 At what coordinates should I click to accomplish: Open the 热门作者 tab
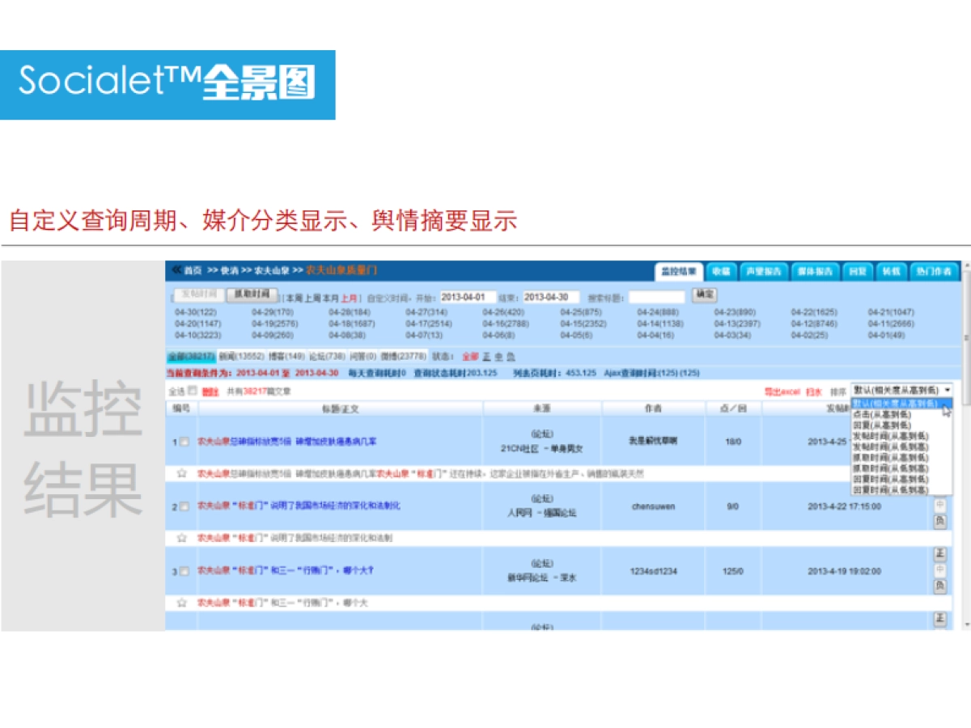pyautogui.click(x=934, y=272)
